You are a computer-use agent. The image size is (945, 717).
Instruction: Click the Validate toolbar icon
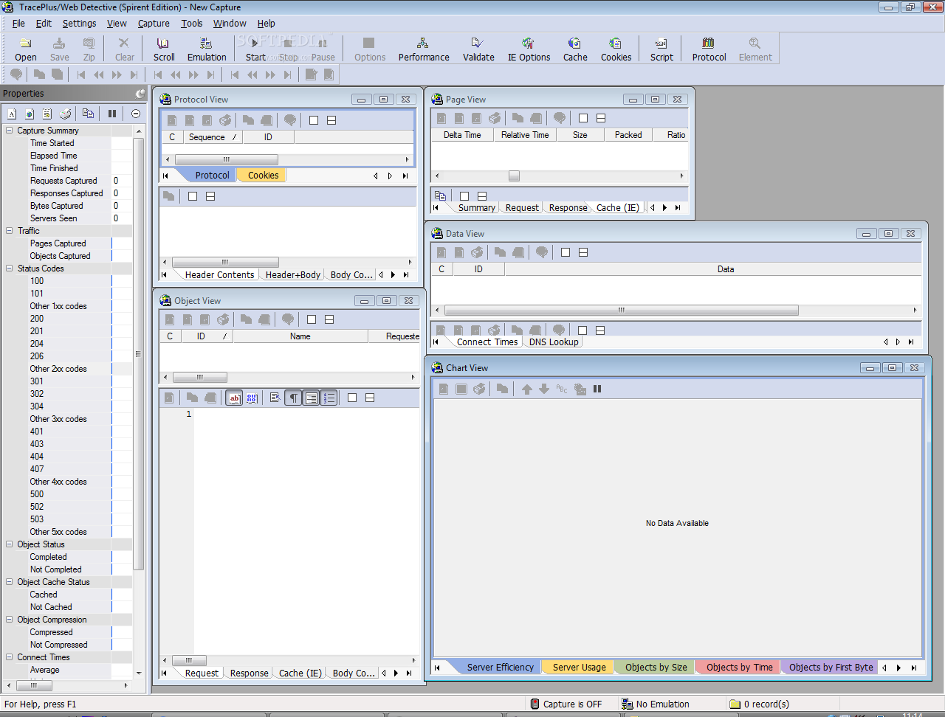(x=478, y=49)
